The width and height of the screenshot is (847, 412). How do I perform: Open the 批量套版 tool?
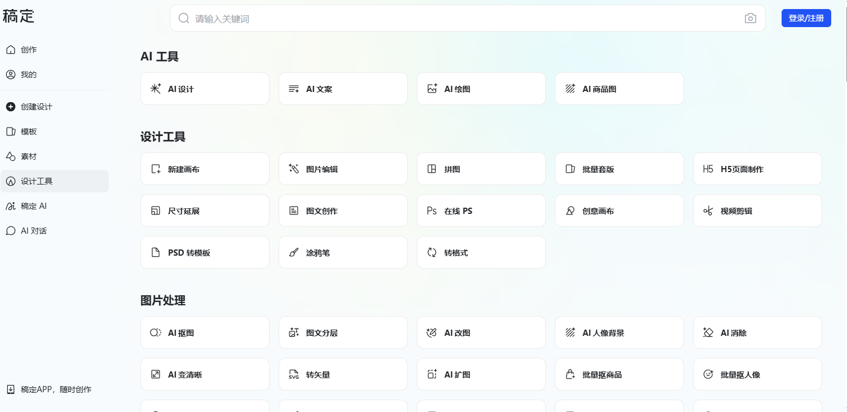[619, 169]
